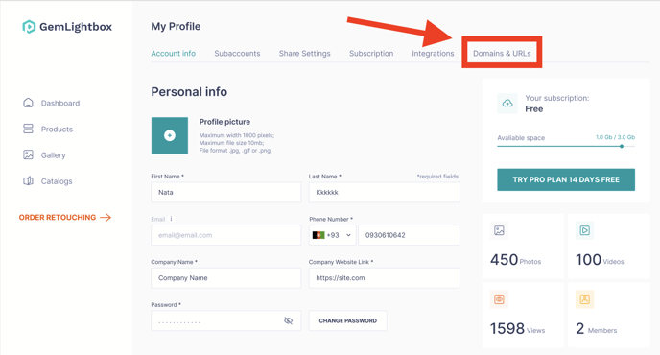Switch to the Subaccounts tab
The image size is (660, 355).
tap(237, 54)
